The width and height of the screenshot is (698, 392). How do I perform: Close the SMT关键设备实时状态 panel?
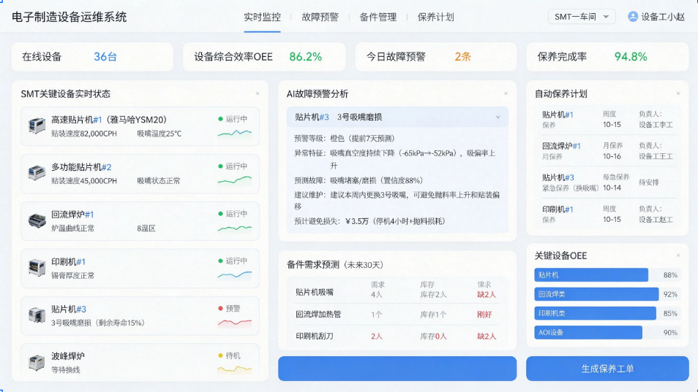[258, 93]
